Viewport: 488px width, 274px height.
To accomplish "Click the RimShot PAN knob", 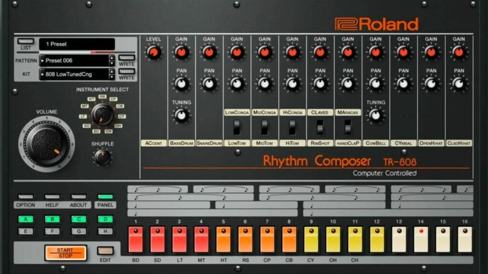I will (320, 84).
